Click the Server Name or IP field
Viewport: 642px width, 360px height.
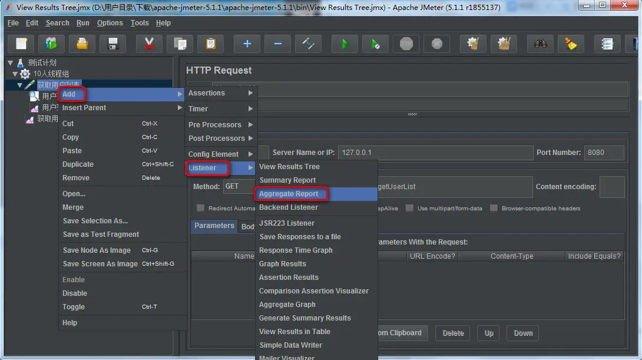point(436,153)
